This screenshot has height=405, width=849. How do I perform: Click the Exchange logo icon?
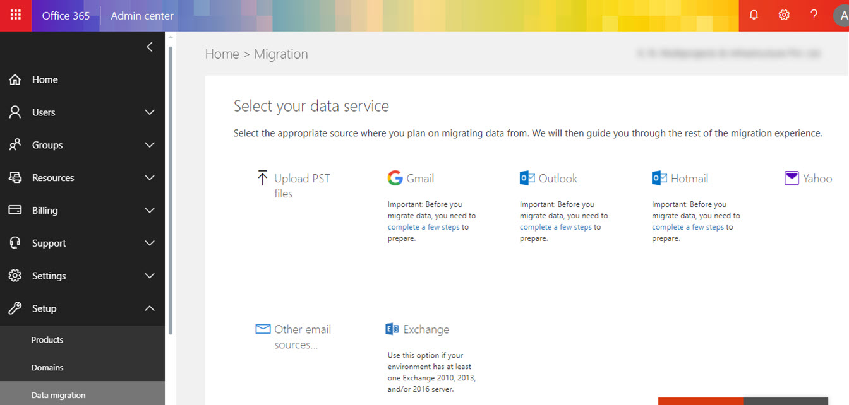click(x=392, y=329)
